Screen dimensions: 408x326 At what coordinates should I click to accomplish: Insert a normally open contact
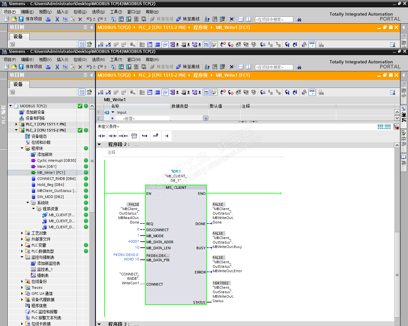point(102,136)
